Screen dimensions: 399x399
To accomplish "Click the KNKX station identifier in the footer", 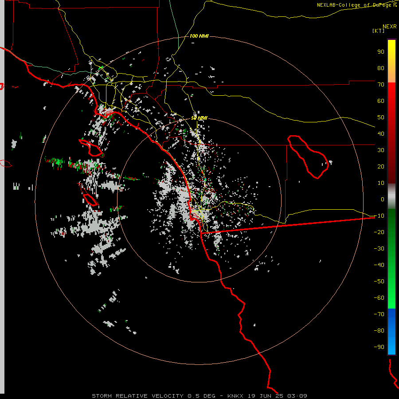I will pos(235,396).
